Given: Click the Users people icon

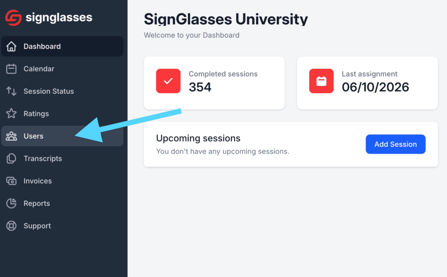Looking at the screenshot, I should [11, 136].
